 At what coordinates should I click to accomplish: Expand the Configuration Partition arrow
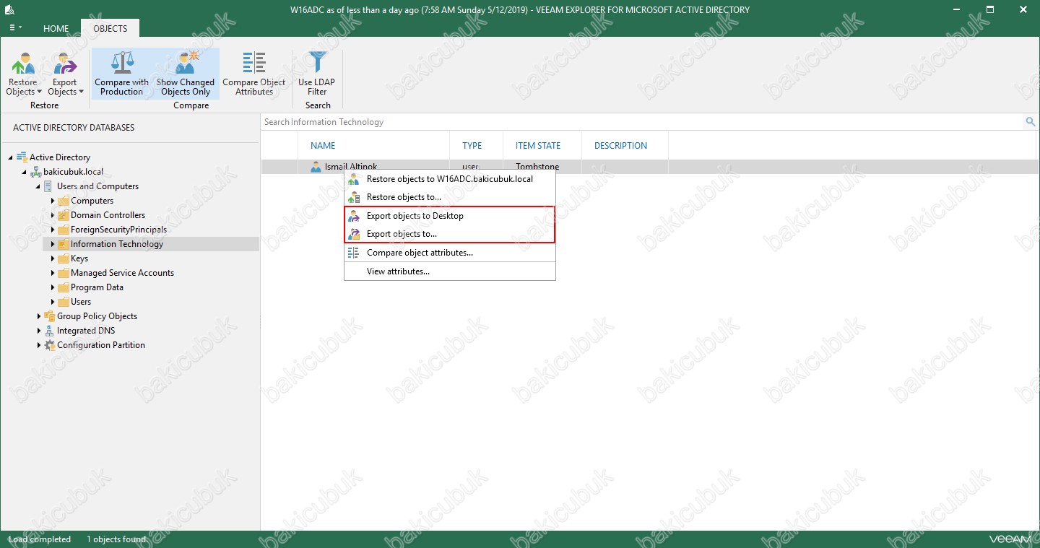(x=38, y=345)
